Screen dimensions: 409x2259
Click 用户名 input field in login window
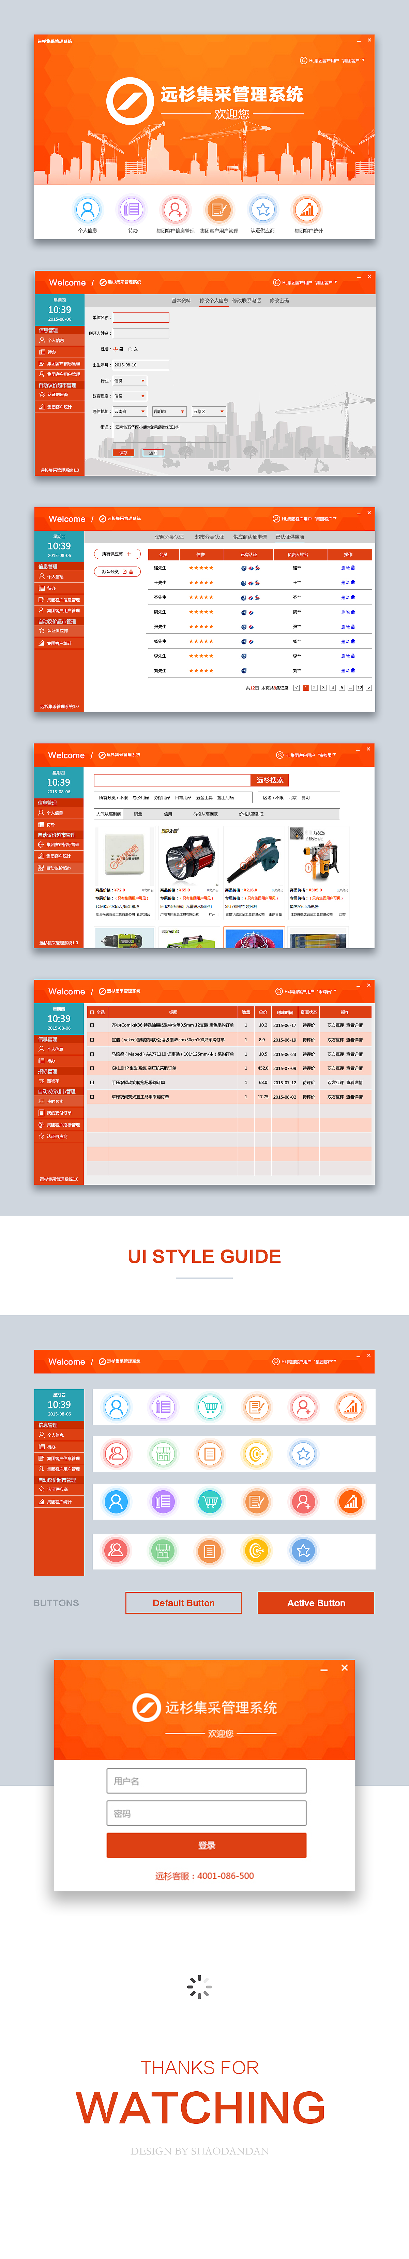click(207, 1781)
